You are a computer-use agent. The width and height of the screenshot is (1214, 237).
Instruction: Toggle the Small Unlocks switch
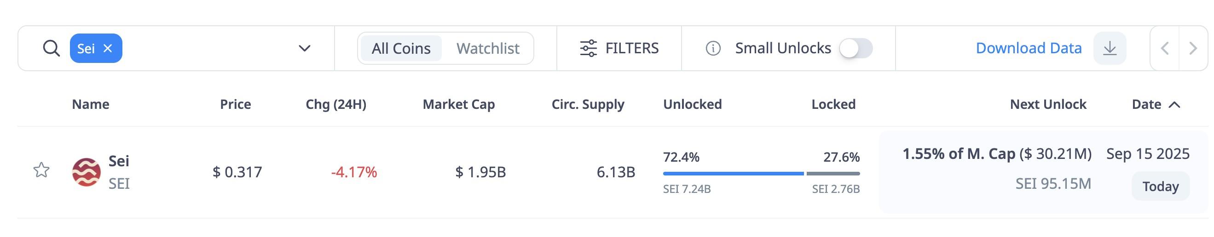pyautogui.click(x=856, y=48)
